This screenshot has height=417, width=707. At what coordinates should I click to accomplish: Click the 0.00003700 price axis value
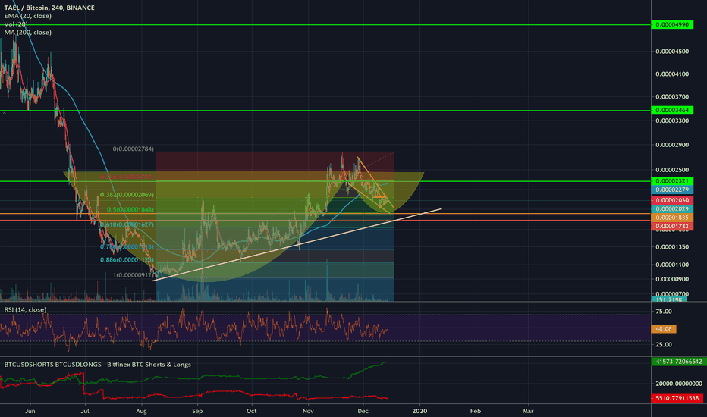[x=672, y=96]
